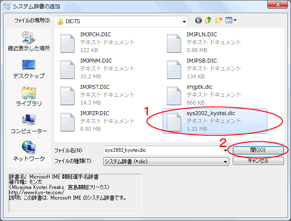Go up one folder level

(x=209, y=21)
